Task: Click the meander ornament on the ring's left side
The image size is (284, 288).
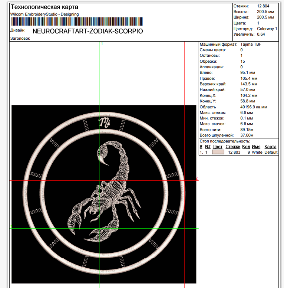Action: (36, 174)
